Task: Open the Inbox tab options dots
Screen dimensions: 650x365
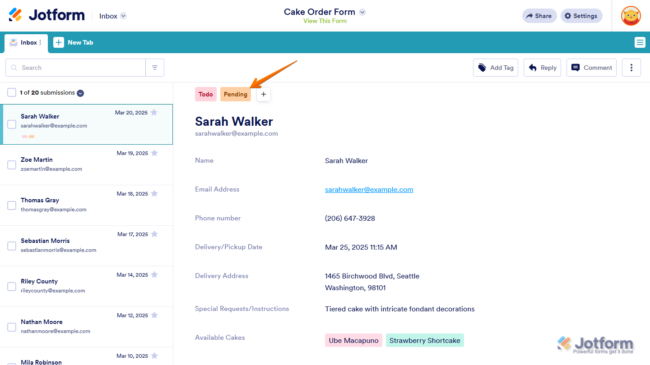Action: point(40,42)
